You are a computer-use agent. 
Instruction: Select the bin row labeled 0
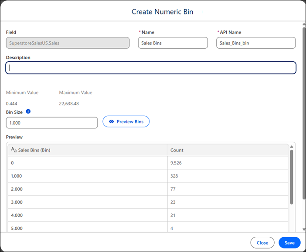click(148, 163)
